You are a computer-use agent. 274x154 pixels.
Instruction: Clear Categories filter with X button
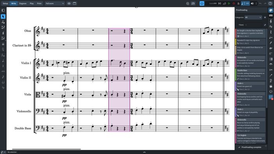point(265,18)
